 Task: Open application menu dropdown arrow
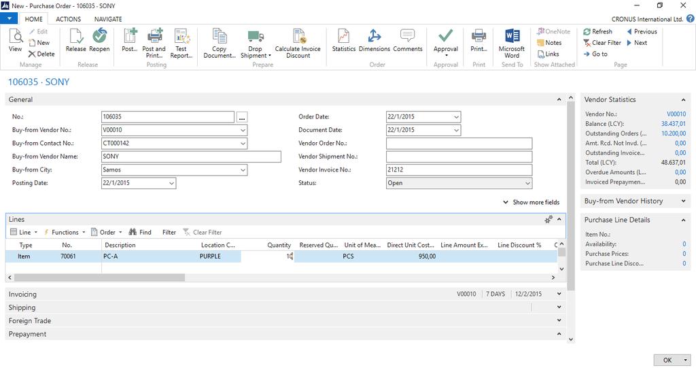coord(9,18)
